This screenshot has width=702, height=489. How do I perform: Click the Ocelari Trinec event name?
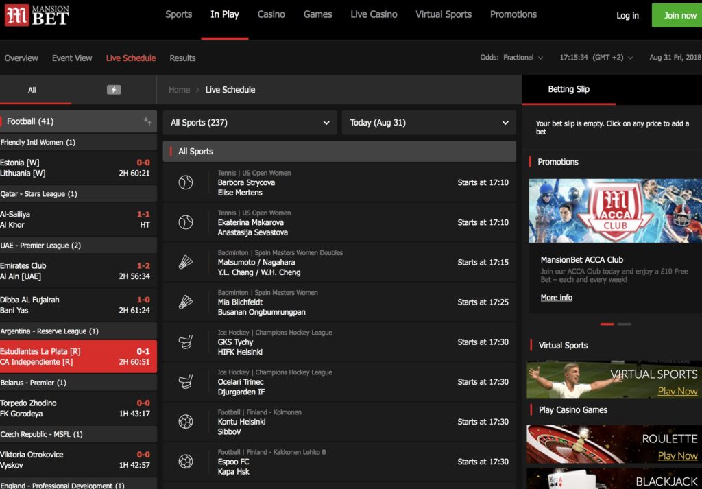pos(241,382)
